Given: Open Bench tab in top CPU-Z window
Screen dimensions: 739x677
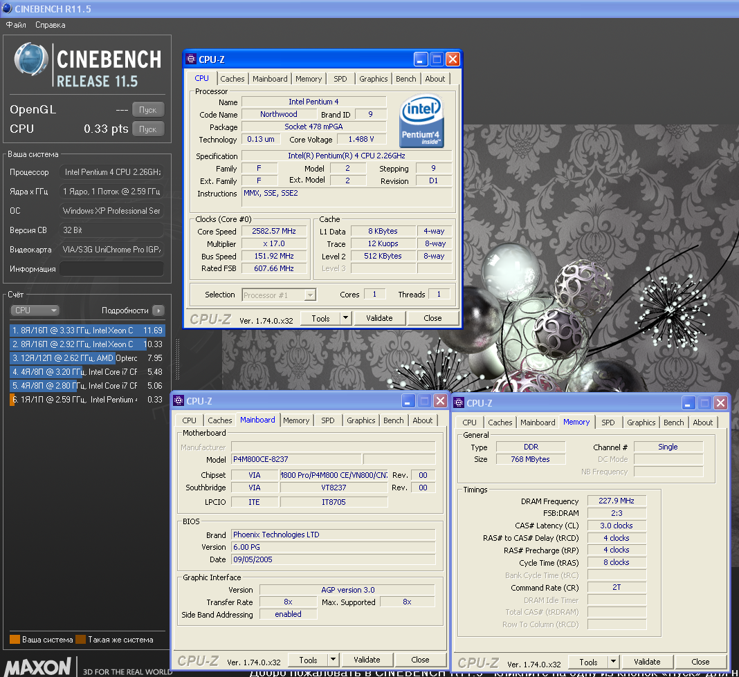Looking at the screenshot, I should point(405,79).
